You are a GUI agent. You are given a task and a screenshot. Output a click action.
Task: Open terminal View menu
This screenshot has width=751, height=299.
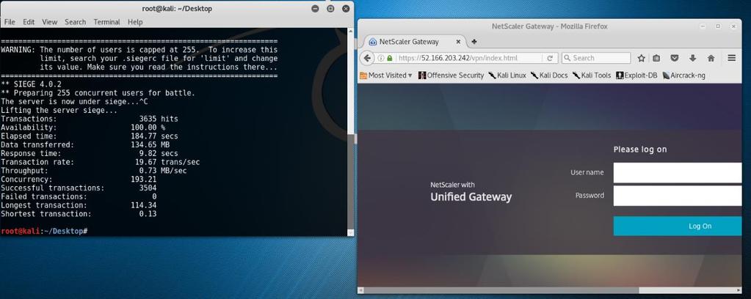click(49, 22)
